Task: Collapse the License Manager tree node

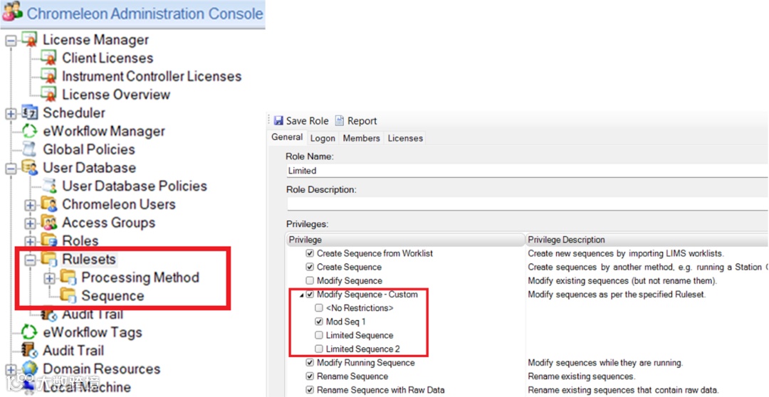Action: click(11, 40)
